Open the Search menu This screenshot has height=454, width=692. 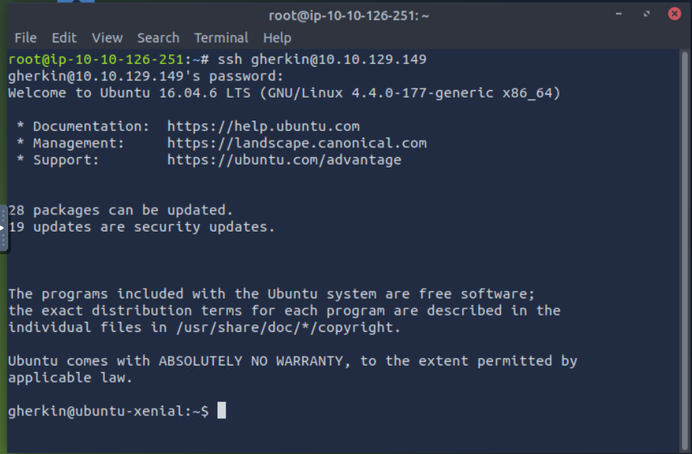point(158,37)
